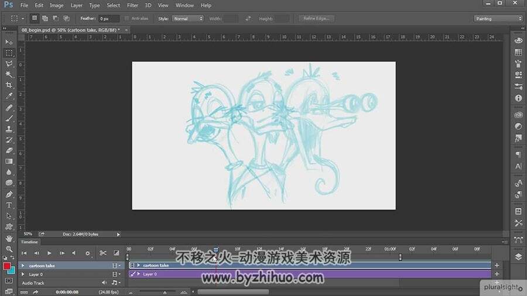Play the timeline animation

(x=49, y=253)
